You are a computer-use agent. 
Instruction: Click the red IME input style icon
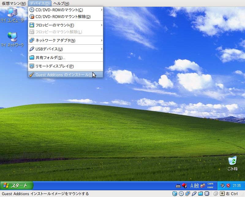[185, 185]
